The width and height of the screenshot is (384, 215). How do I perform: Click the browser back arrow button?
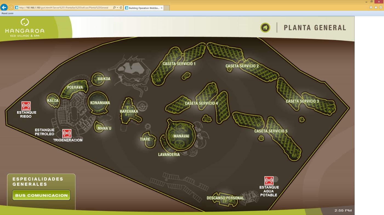4,8
